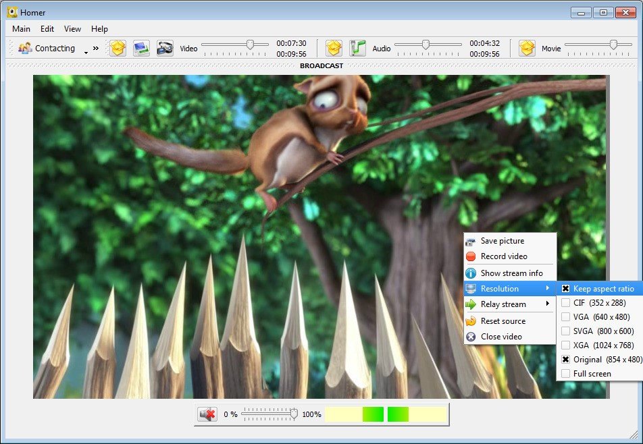
Task: Choose Save picture from context menu
Action: pyautogui.click(x=510, y=241)
